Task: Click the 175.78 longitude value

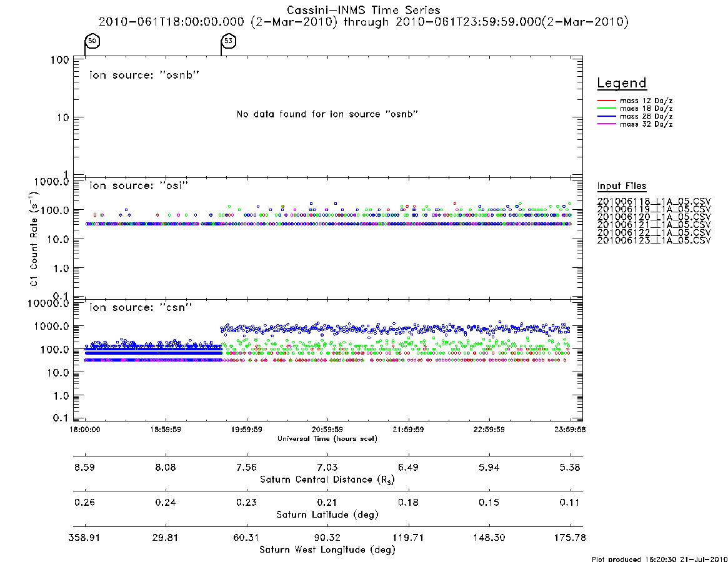Action: 570,538
